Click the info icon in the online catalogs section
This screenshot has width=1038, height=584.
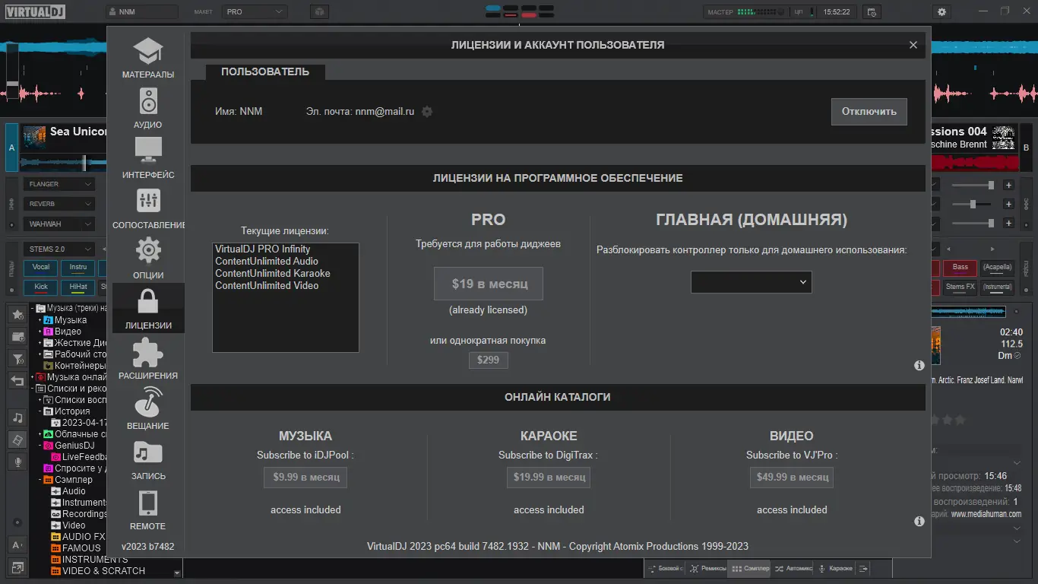[919, 522]
